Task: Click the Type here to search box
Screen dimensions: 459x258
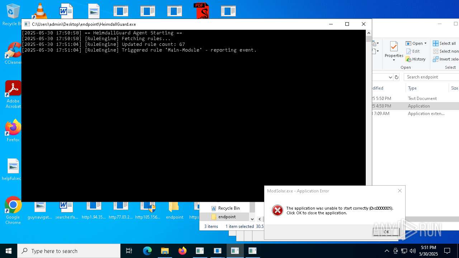Action: click(x=69, y=251)
